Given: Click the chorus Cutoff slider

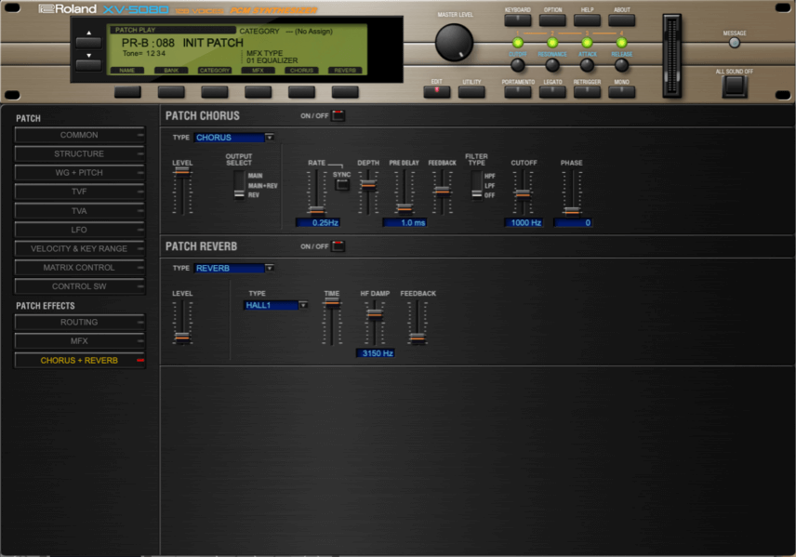Looking at the screenshot, I should [523, 192].
